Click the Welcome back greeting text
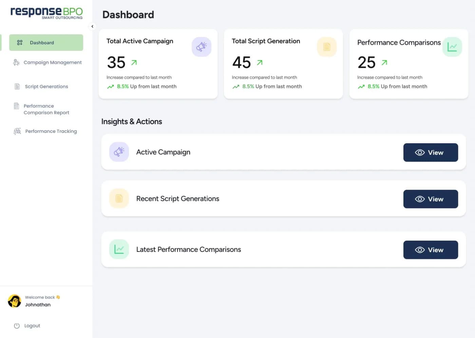475x338 pixels. (42, 297)
